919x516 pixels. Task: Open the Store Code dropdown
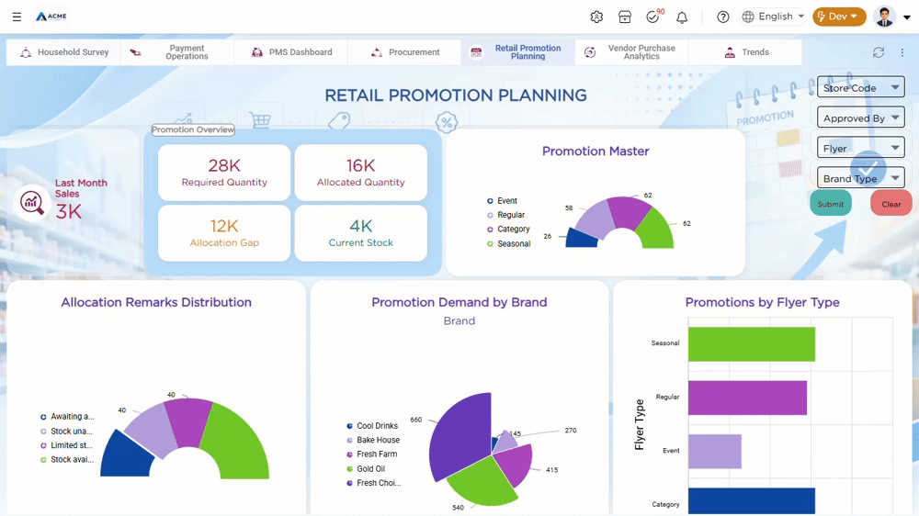860,87
